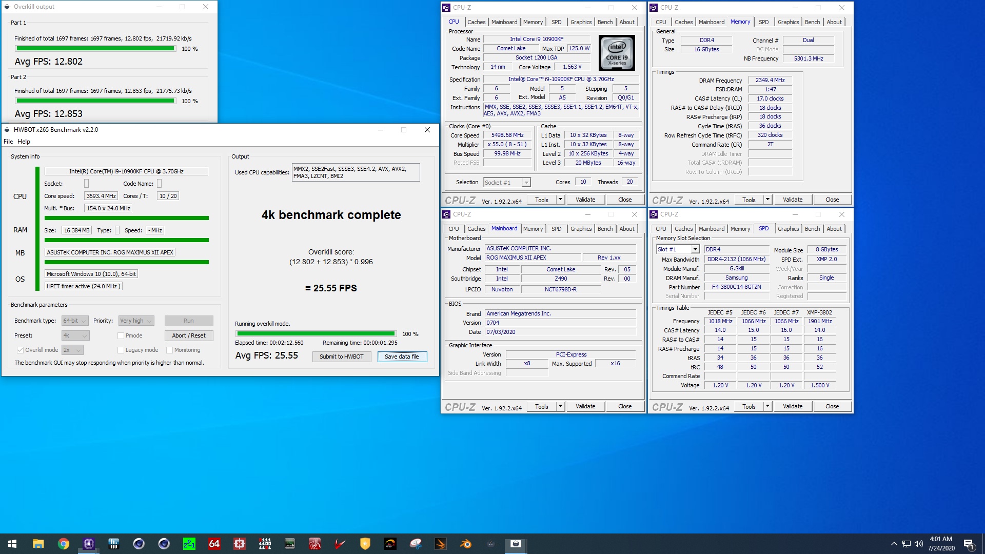Click the BIOS Version 0704 field
This screenshot has width=985, height=554.
tap(560, 323)
